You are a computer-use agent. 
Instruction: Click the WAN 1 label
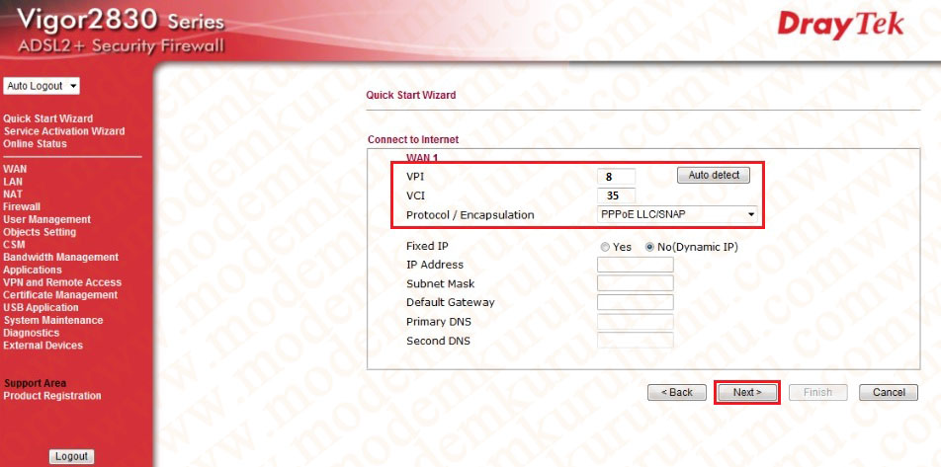point(423,158)
